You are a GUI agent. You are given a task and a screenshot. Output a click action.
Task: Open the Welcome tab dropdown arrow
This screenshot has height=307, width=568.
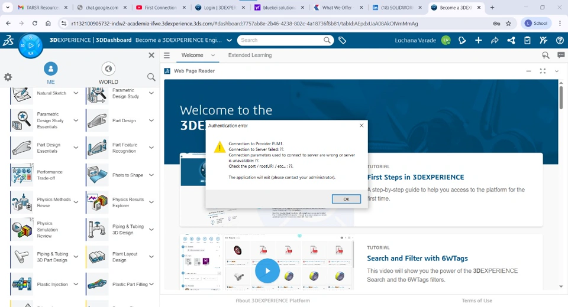[x=213, y=55]
